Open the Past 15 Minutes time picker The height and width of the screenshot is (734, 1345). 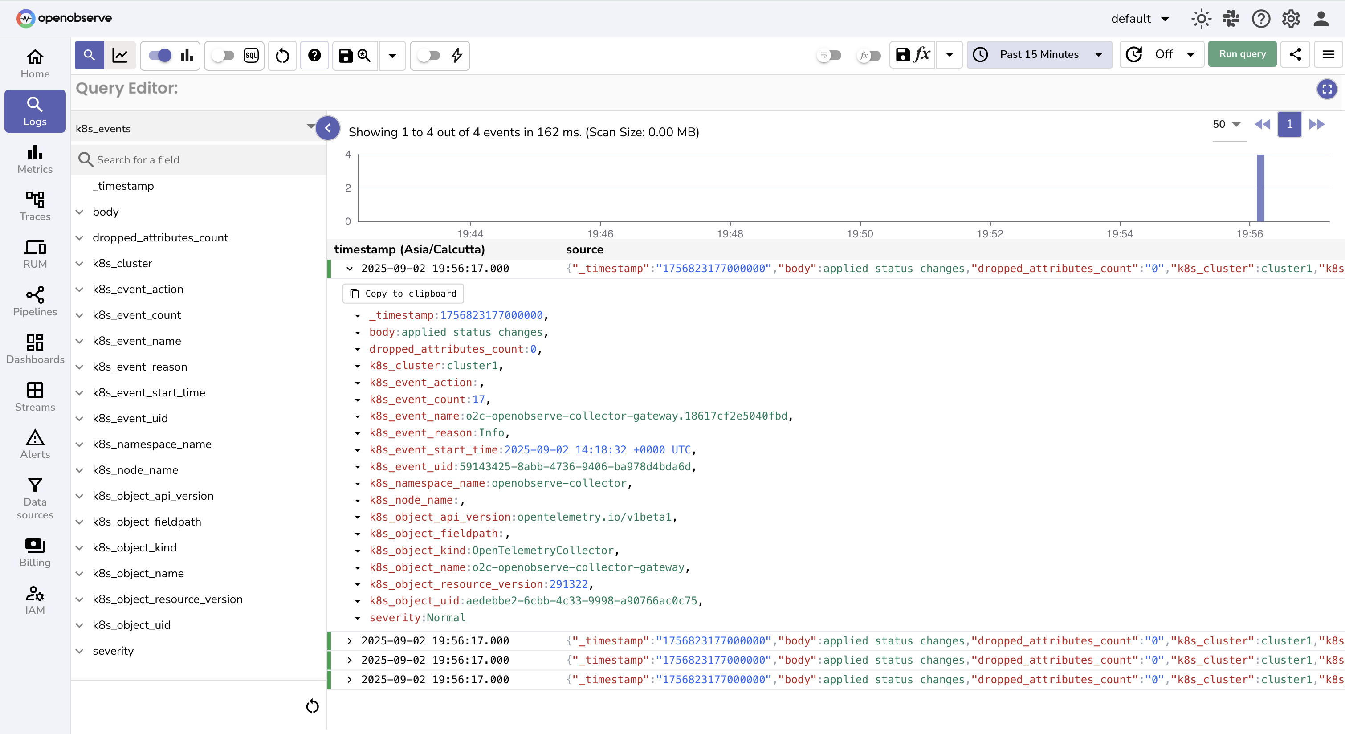pos(1039,54)
